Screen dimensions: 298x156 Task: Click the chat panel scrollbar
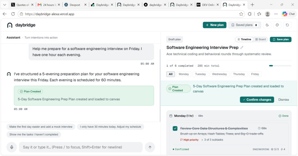click(x=160, y=85)
